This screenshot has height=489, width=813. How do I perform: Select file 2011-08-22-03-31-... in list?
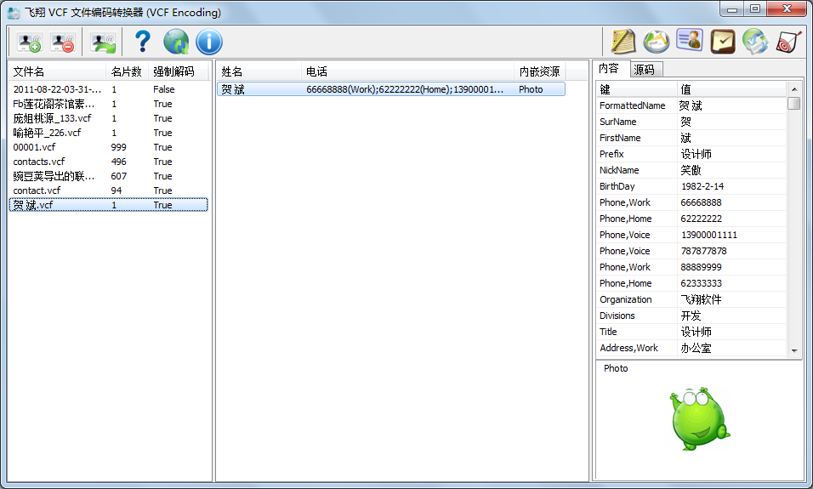108,89
